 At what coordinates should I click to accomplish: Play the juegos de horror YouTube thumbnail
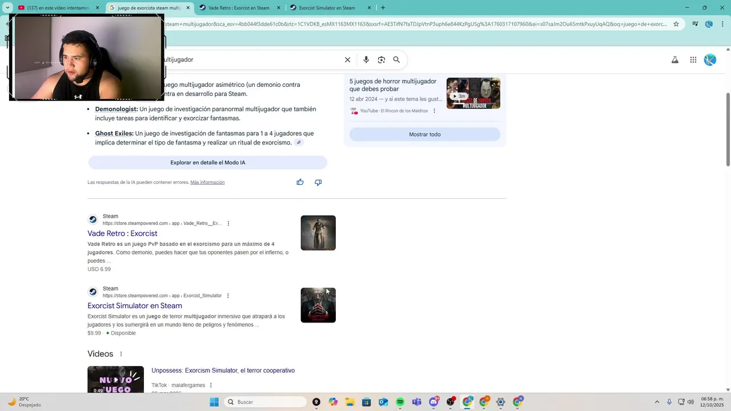473,93
